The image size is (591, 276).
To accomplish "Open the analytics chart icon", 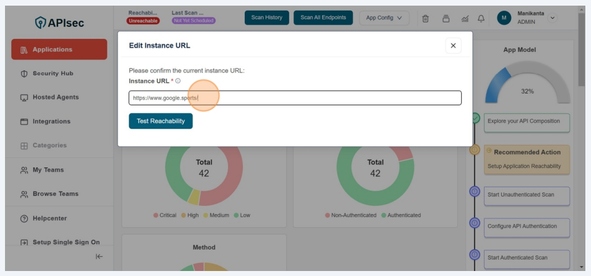I will pos(465,18).
